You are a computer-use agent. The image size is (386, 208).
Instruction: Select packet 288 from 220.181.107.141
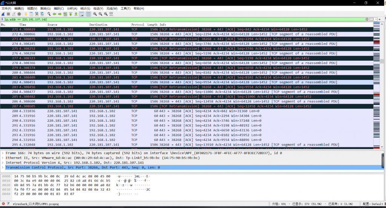(187, 111)
